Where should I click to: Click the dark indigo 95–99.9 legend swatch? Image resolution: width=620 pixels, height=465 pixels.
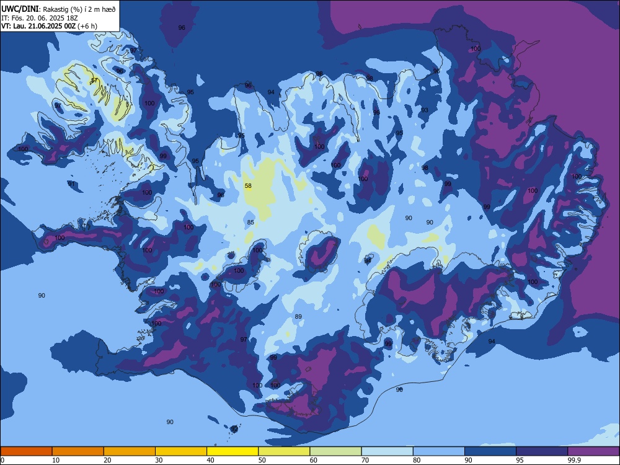point(542,451)
